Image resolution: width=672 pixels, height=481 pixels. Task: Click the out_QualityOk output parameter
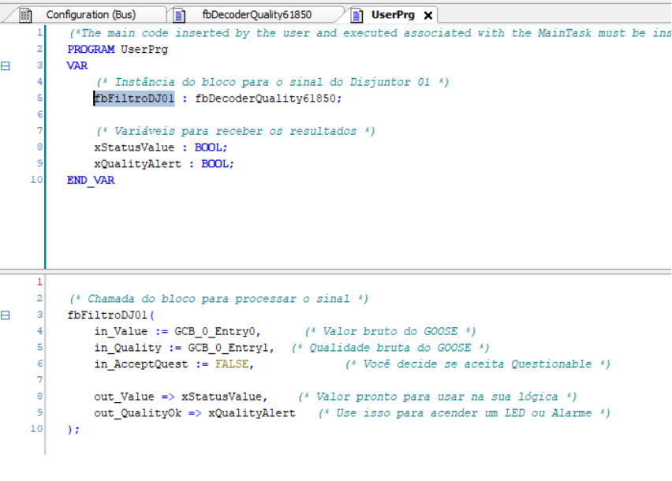(137, 413)
